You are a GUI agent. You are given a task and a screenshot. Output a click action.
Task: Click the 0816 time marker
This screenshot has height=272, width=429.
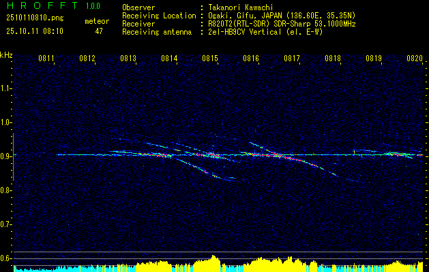pyautogui.click(x=251, y=58)
